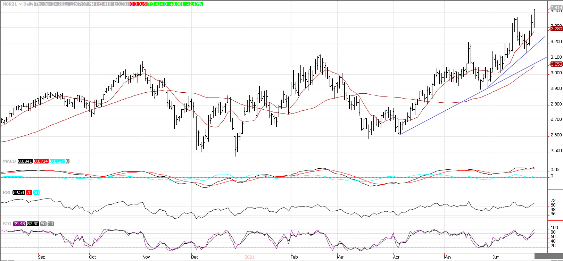Screen dimensions: 563x261
Task: Click the green T:3.414 last trade badge
Action: (175, 4)
